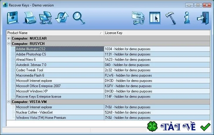Open the network computers scan icon
Image resolution: width=214 pixels, height=135 pixels.
(x=46, y=18)
